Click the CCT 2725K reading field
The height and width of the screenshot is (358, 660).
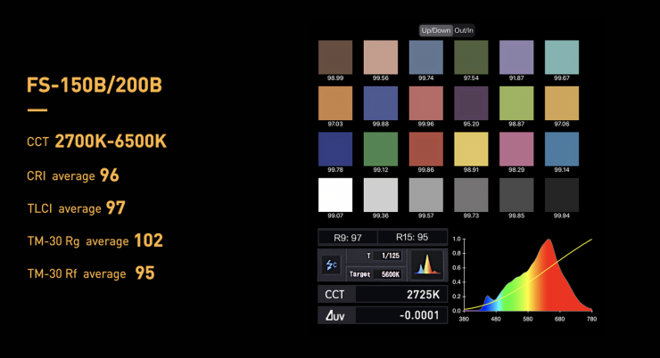pyautogui.click(x=400, y=295)
